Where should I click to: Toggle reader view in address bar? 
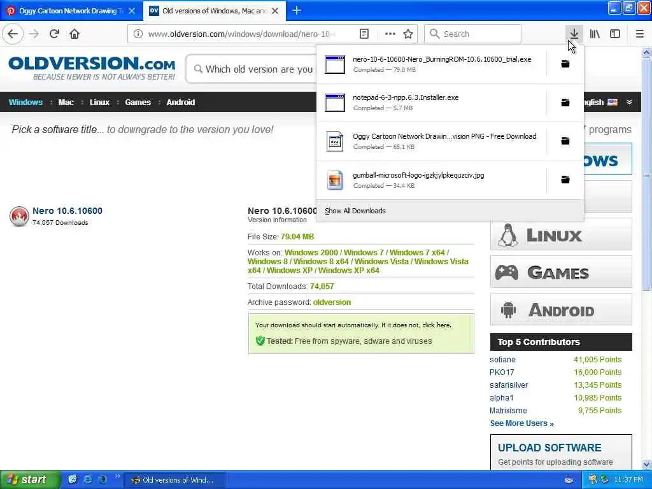click(x=364, y=34)
